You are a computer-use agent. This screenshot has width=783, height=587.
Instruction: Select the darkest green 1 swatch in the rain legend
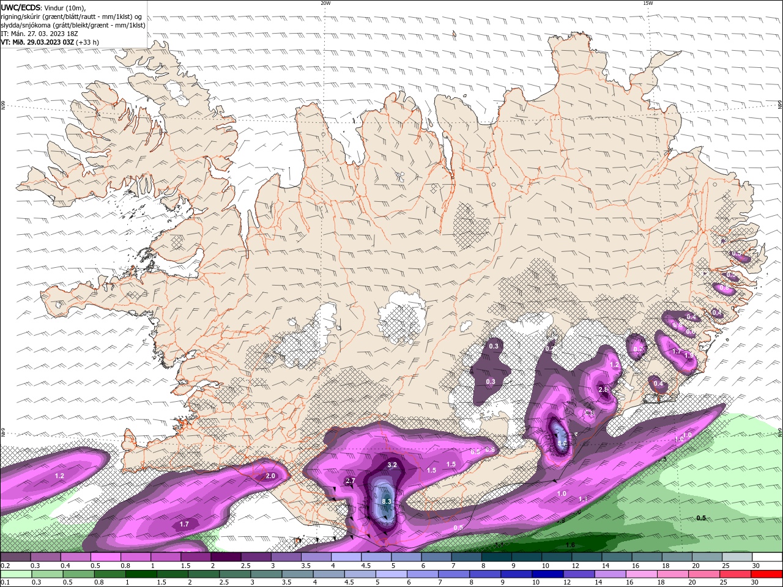tap(141, 574)
